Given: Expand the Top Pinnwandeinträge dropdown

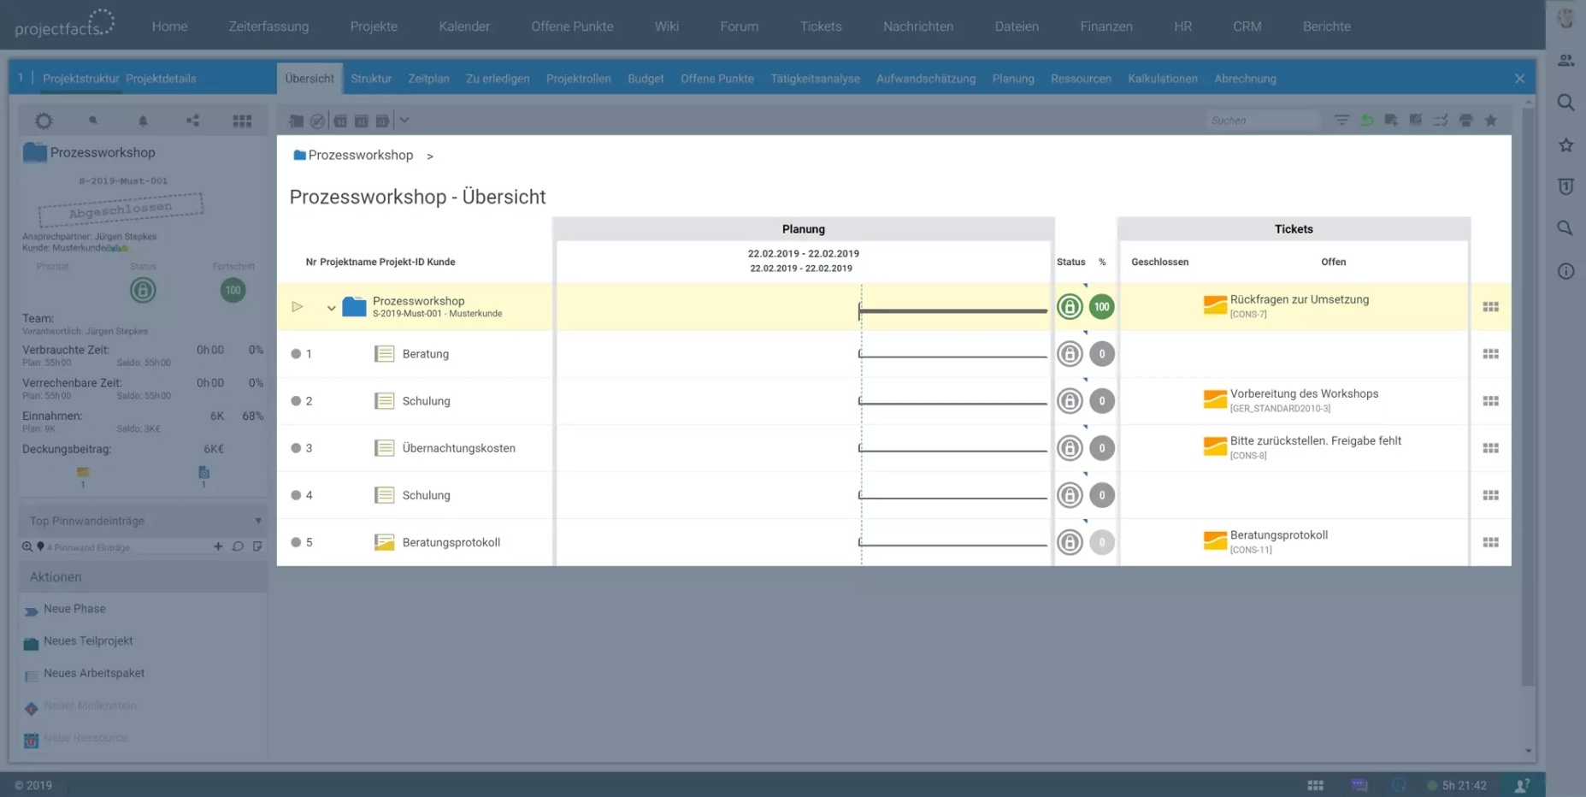Looking at the screenshot, I should (x=257, y=521).
